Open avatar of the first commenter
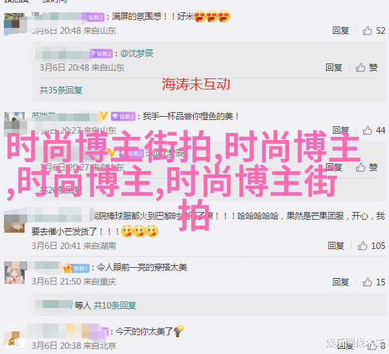This screenshot has width=389, height=354. click(x=14, y=24)
